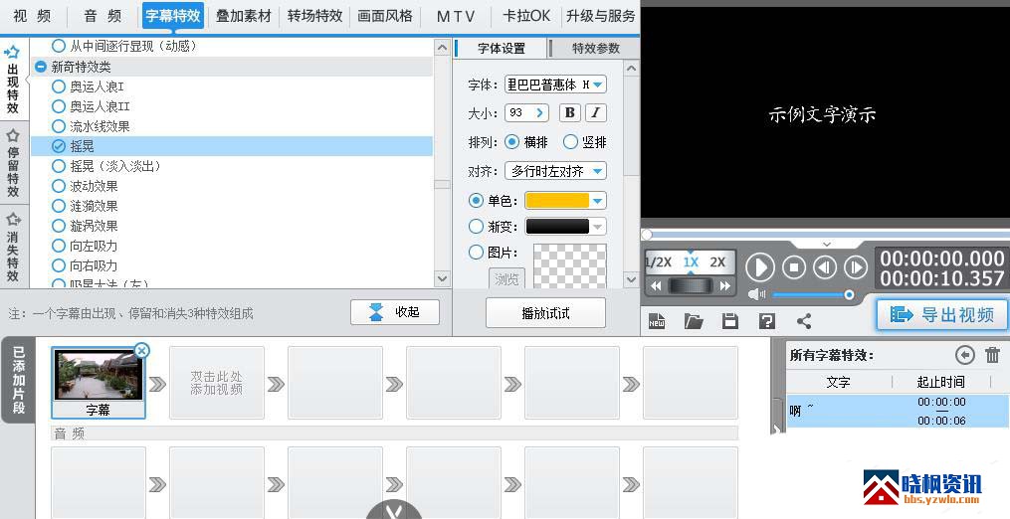1010x519 pixels.
Task: Click the 双击此处添加视频 placeholder slot
Action: point(217,383)
